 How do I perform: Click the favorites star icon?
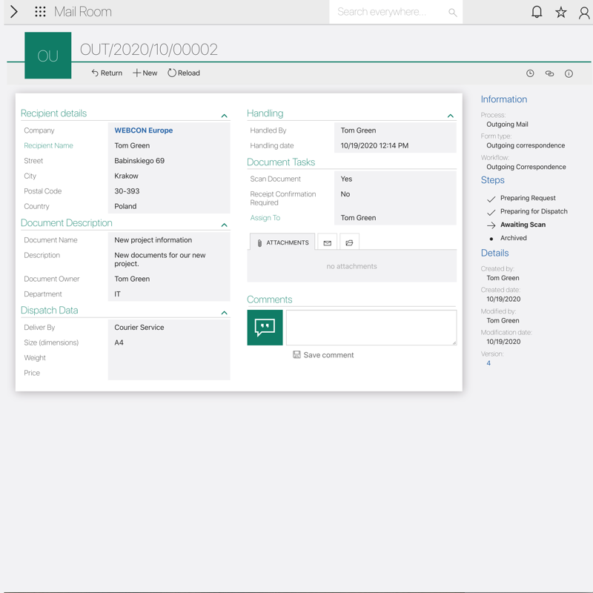click(561, 12)
